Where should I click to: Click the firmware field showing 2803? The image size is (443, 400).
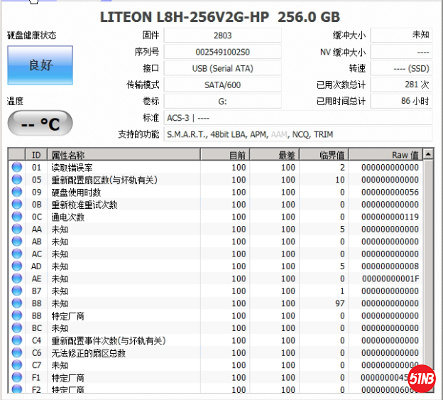pyautogui.click(x=222, y=35)
